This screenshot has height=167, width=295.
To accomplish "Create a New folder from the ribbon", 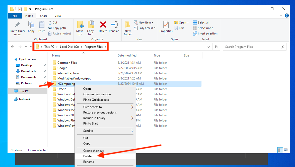I will (x=128, y=28).
